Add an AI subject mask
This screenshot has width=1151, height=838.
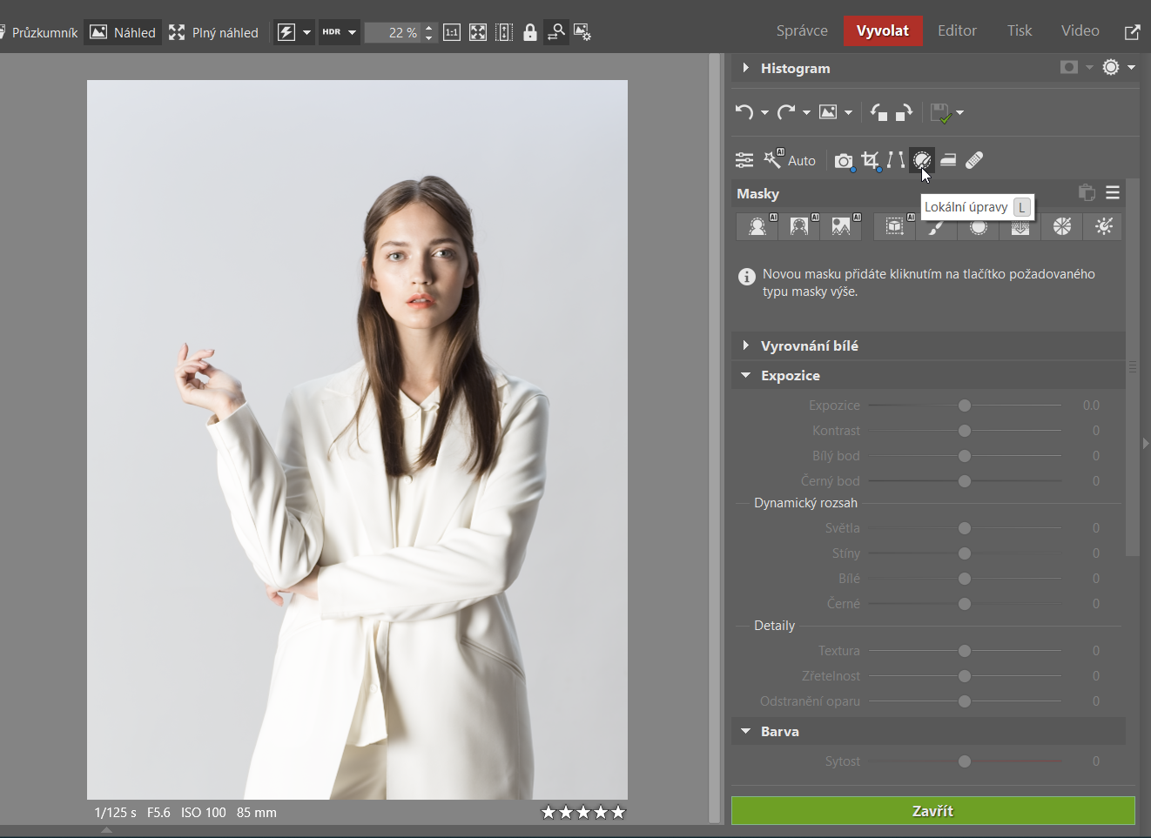757,226
